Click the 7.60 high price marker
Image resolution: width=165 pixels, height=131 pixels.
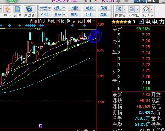coord(38,29)
